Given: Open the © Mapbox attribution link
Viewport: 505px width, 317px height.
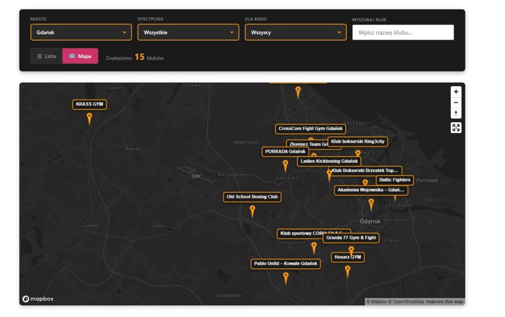Looking at the screenshot, I should pos(376,302).
